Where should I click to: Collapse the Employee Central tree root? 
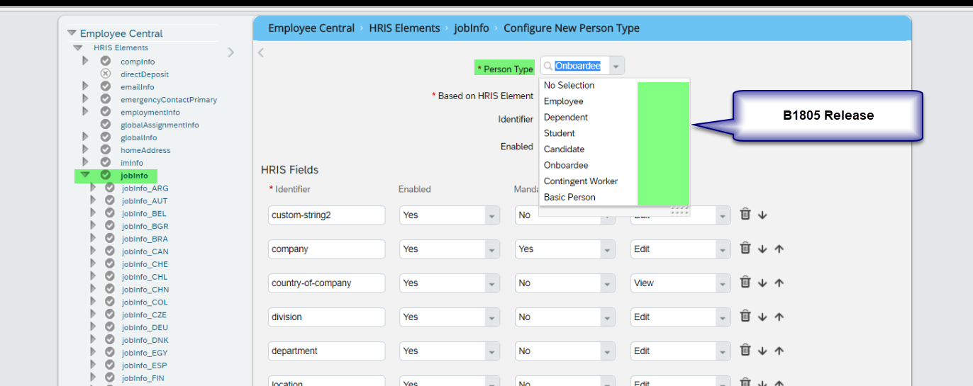[72, 33]
